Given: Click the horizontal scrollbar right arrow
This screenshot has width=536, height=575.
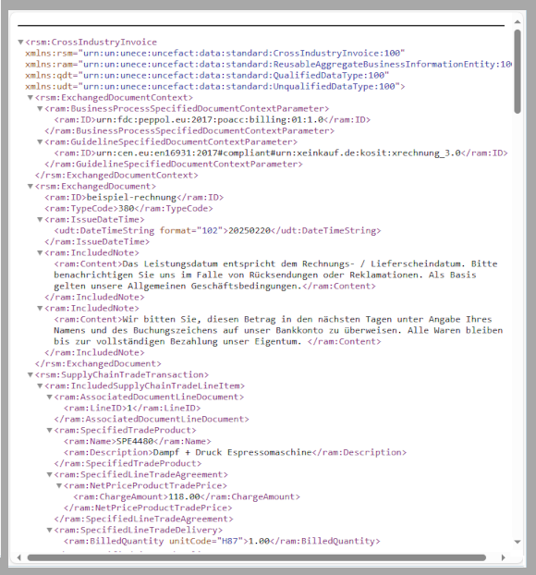Looking at the screenshot, I should [503, 557].
